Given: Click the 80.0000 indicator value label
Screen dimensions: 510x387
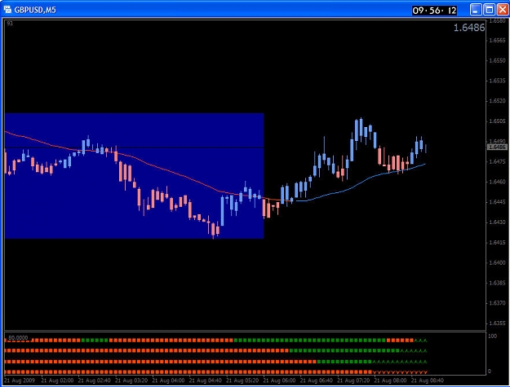Looking at the screenshot, I should pos(18,337).
